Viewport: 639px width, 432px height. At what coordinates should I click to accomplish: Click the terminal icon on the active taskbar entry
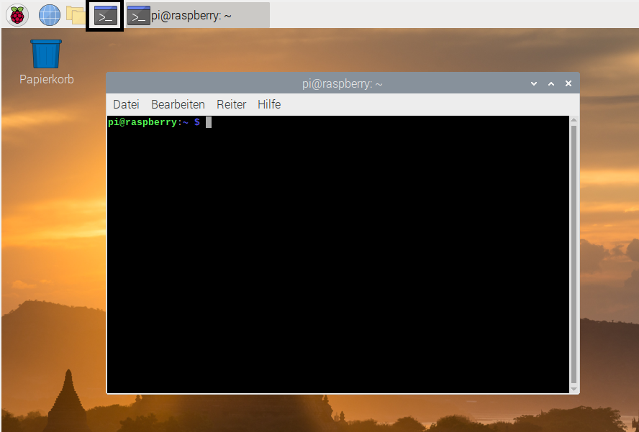click(x=138, y=14)
